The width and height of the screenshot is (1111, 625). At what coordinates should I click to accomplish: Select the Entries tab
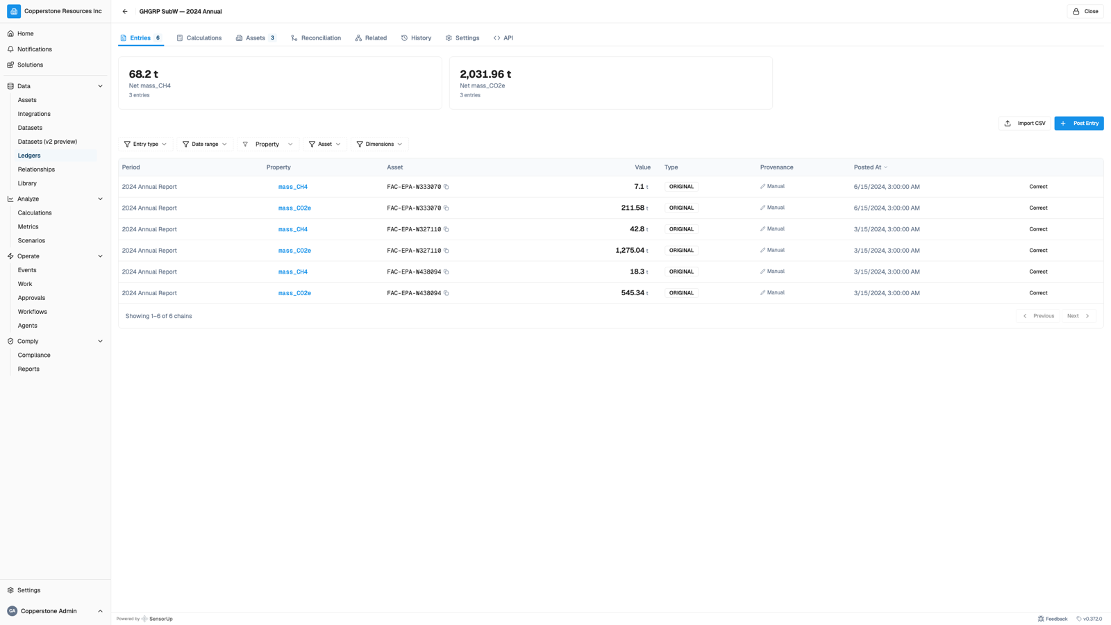pos(141,38)
